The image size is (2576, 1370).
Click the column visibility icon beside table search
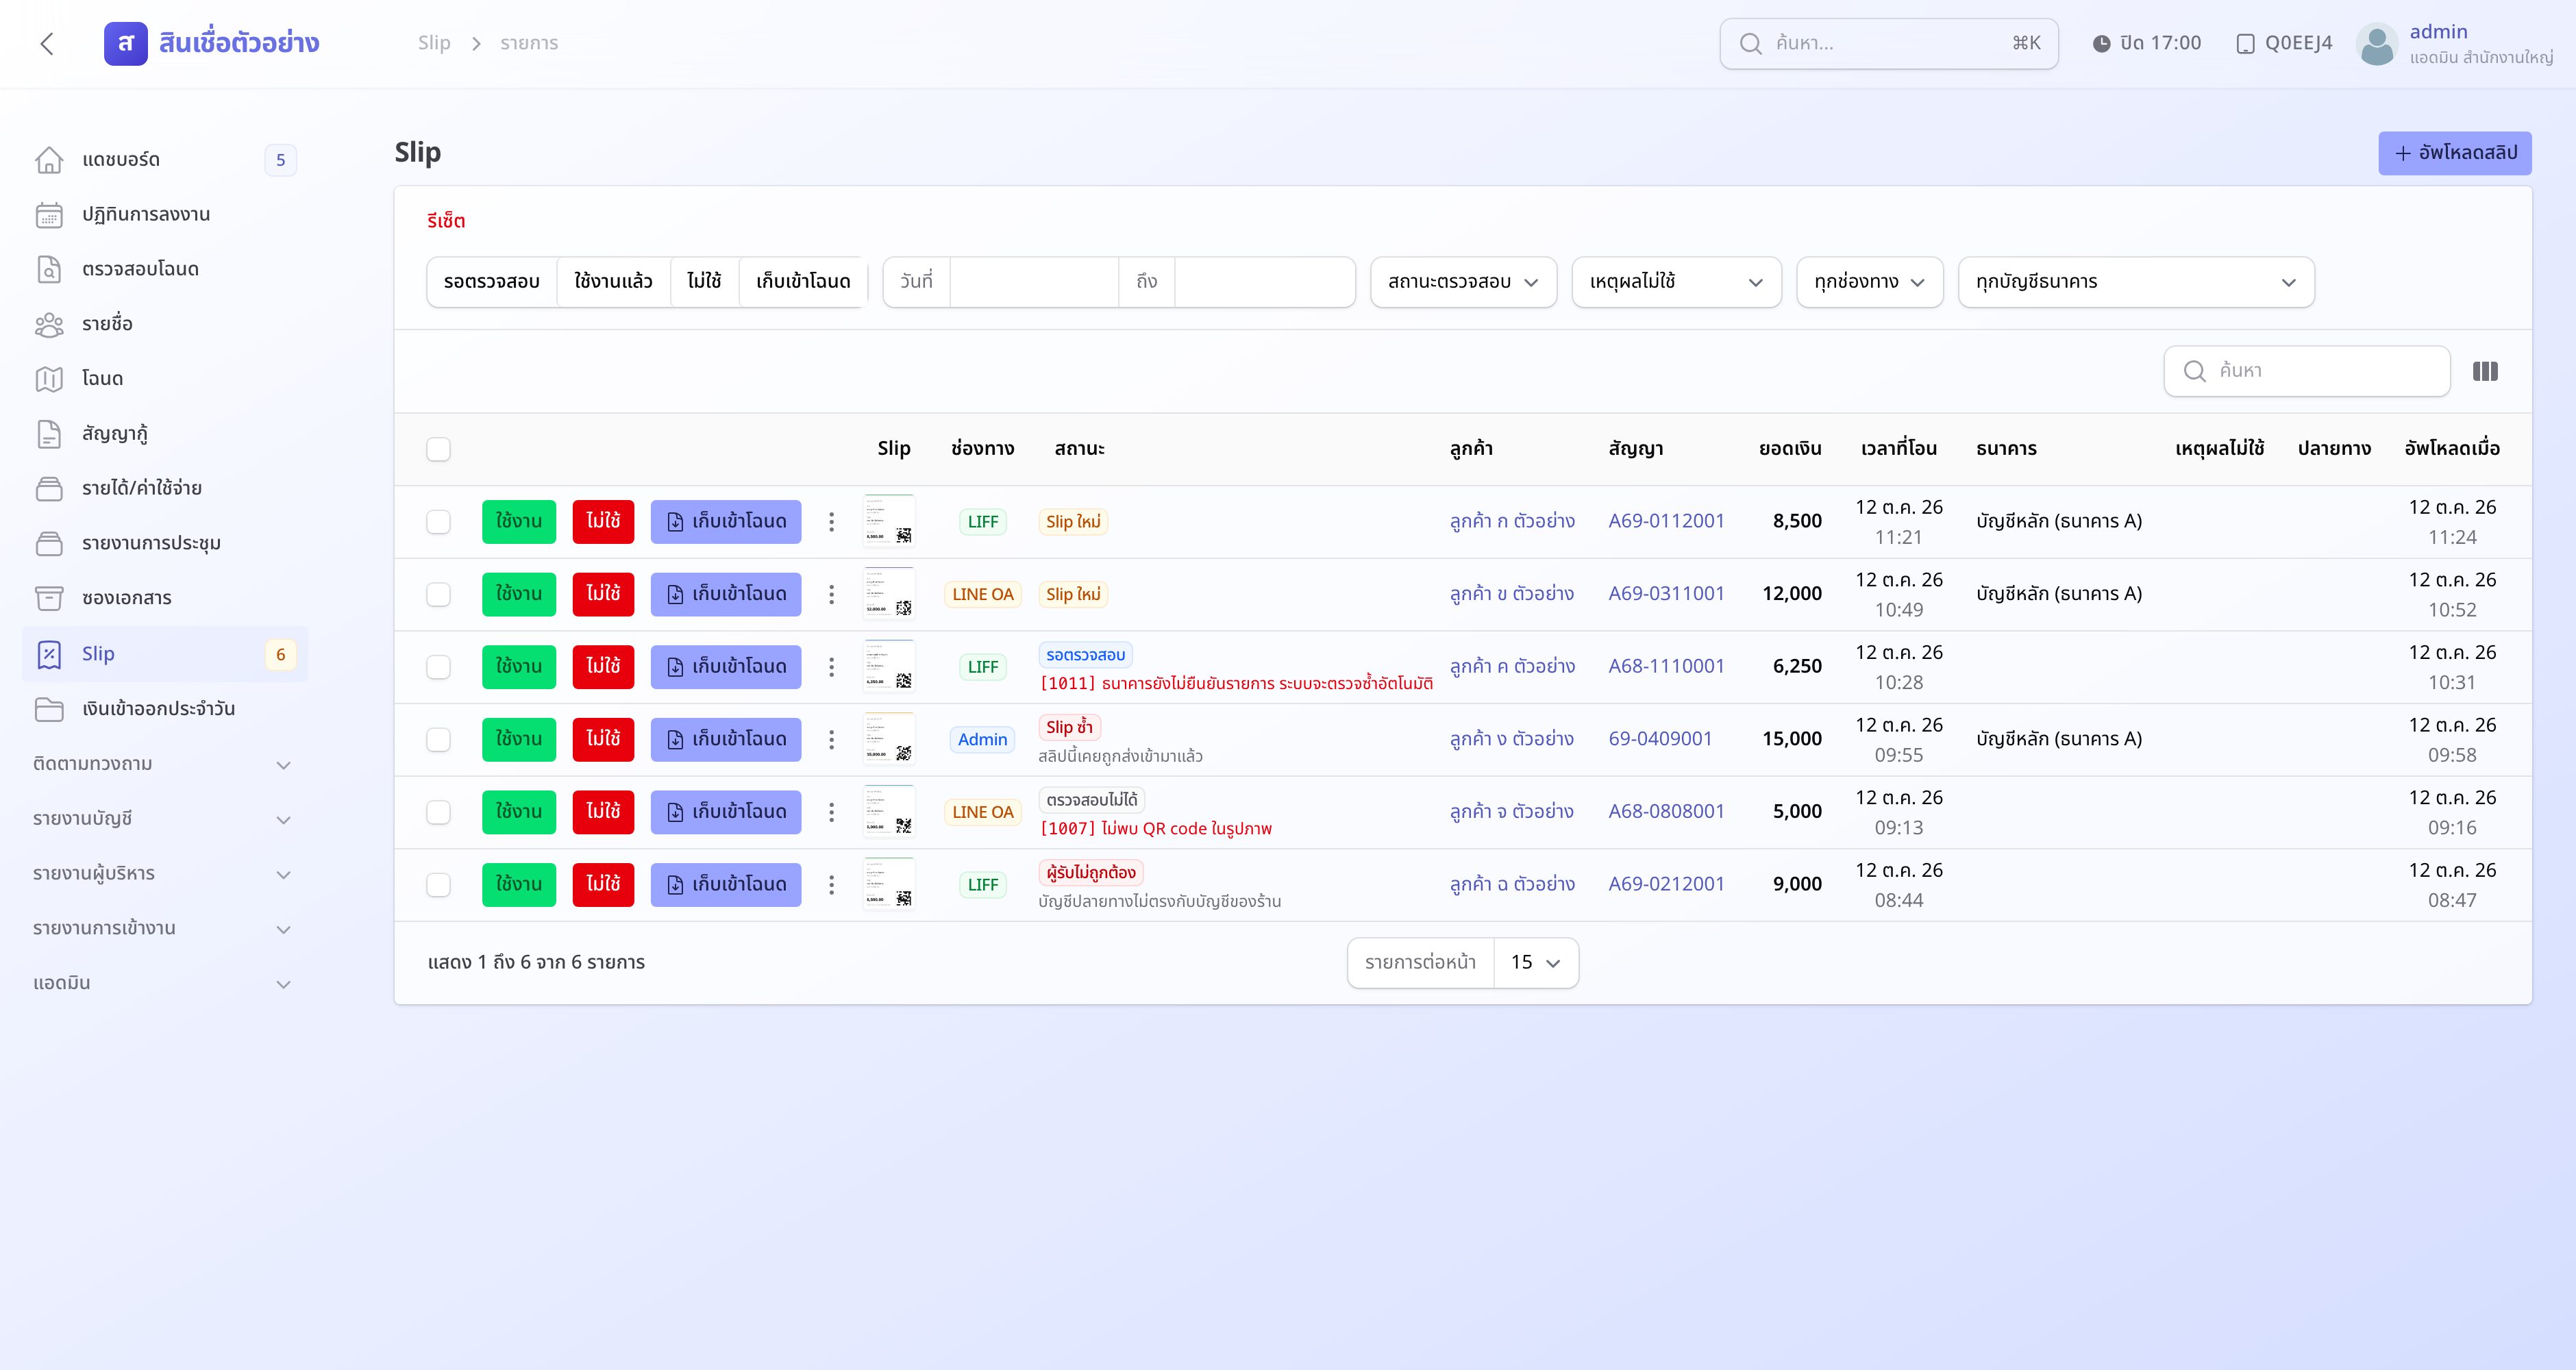click(x=2485, y=371)
